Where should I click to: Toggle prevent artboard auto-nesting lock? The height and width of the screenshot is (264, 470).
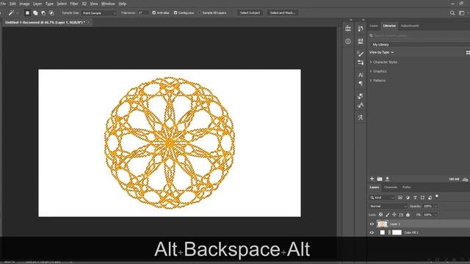[x=401, y=215]
